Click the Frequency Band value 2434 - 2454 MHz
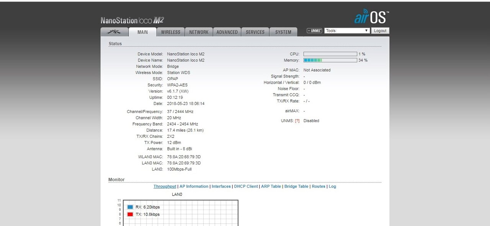This screenshot has width=490, height=226. coord(183,124)
